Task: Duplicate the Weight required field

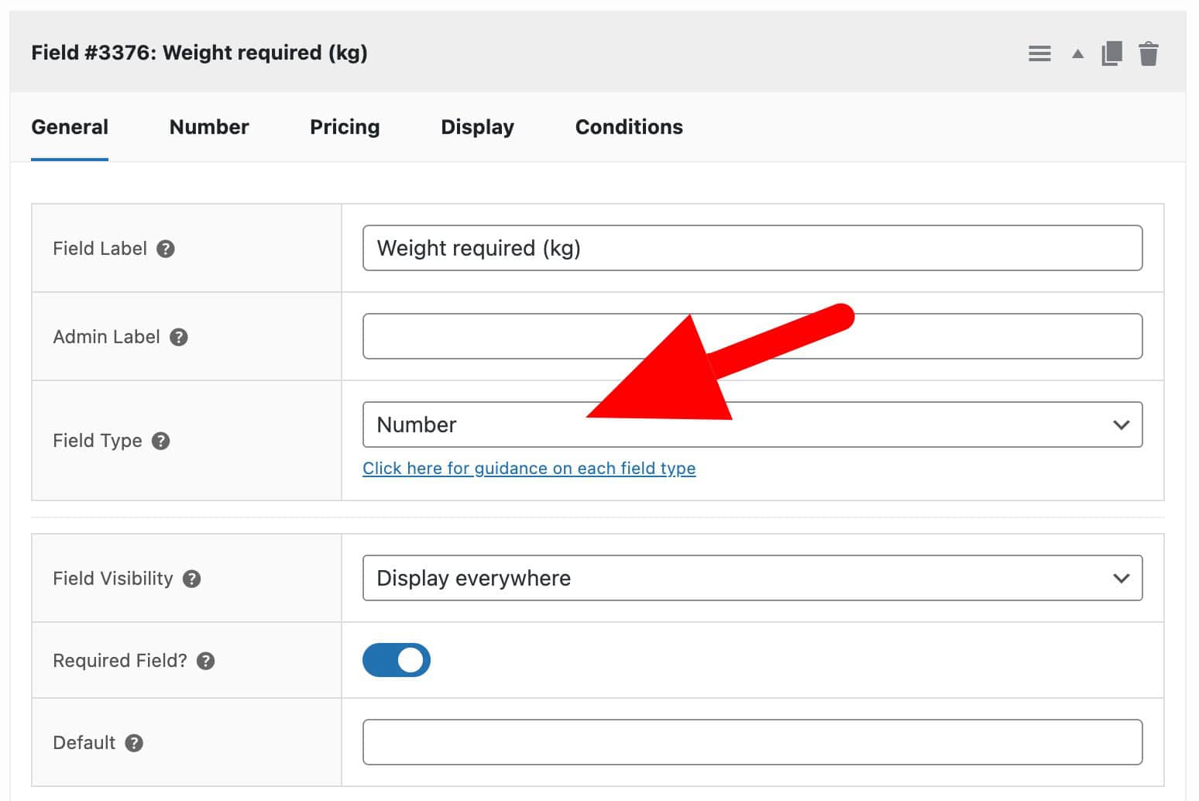Action: [1112, 53]
